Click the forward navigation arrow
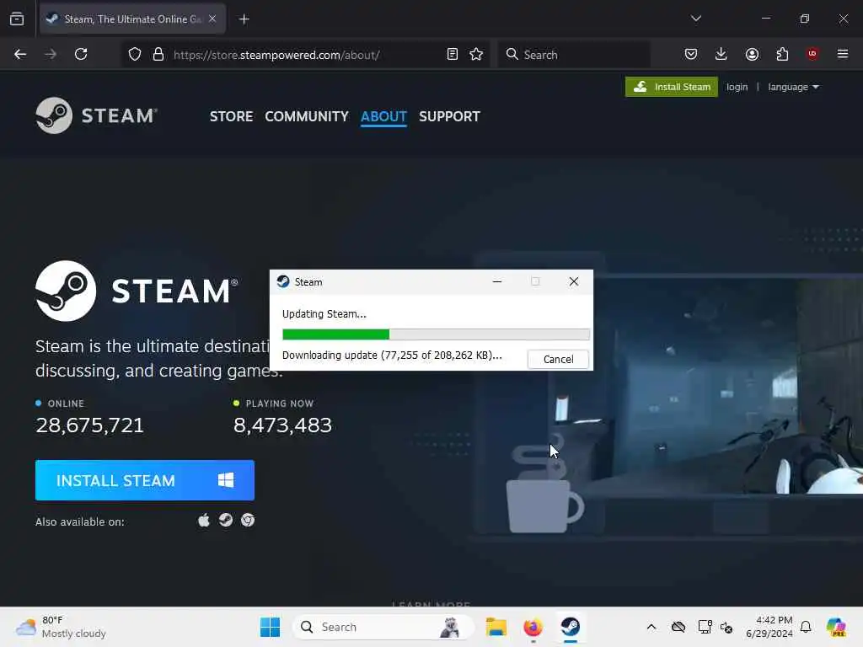Viewport: 863px width, 647px height. (51, 54)
